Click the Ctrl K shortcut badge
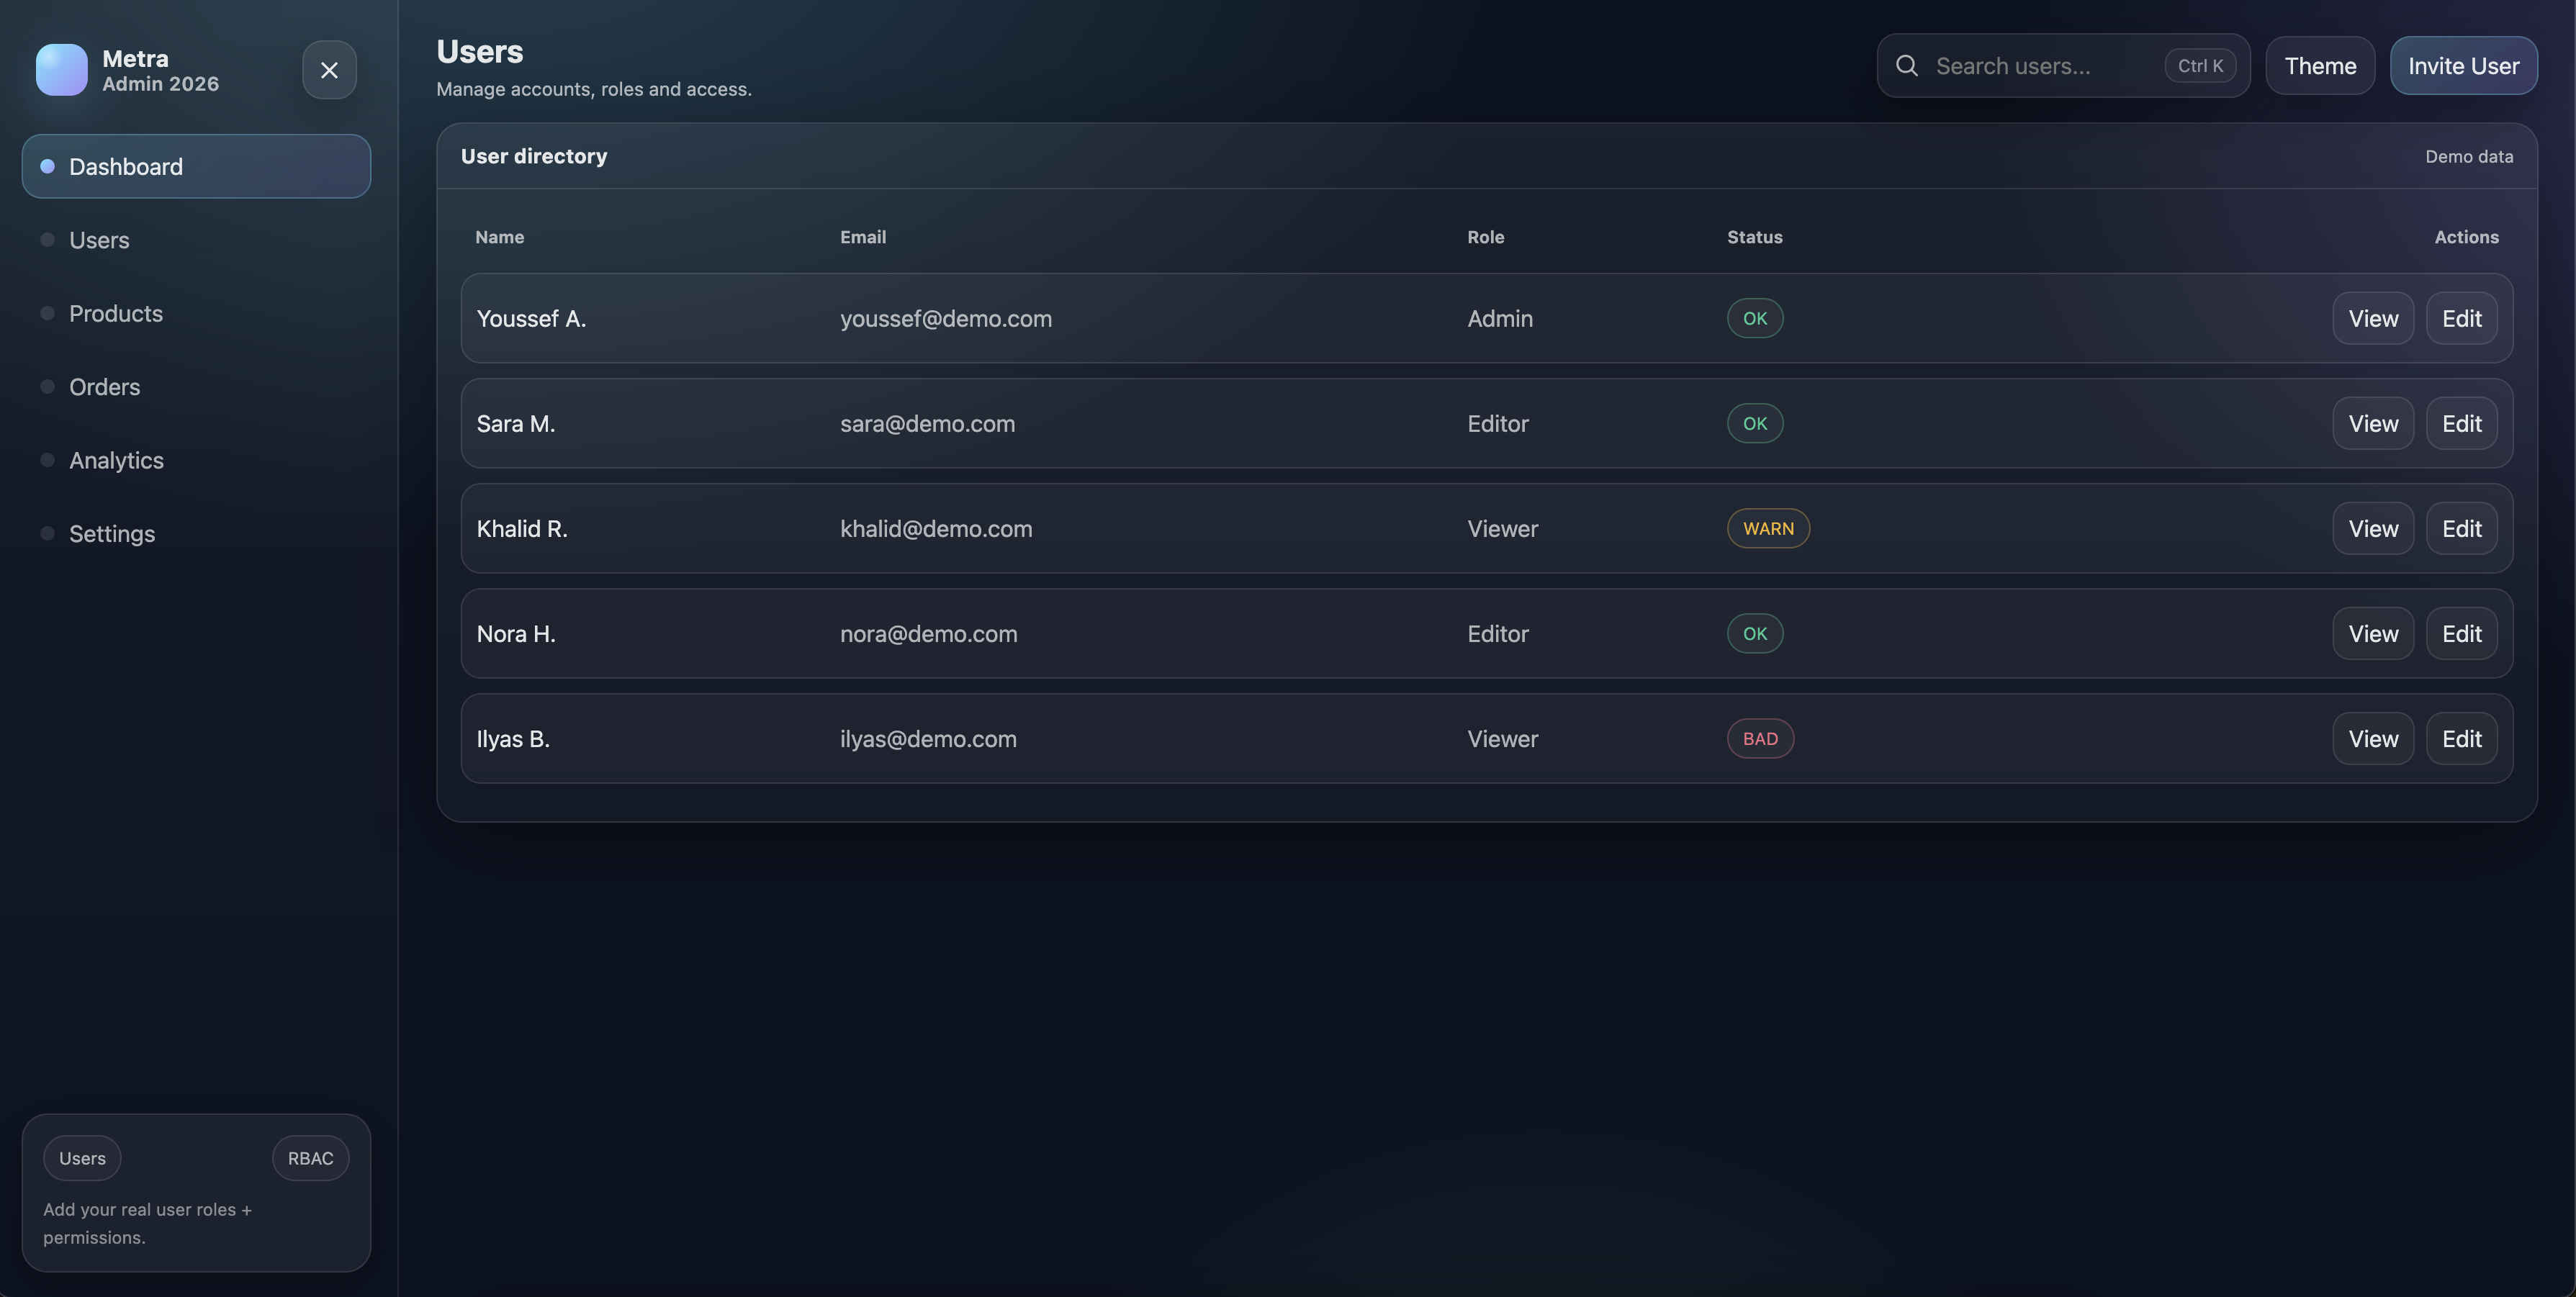The width and height of the screenshot is (2576, 1297). pyautogui.click(x=2198, y=65)
